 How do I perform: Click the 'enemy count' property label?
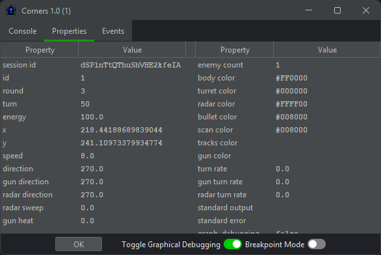tap(220, 65)
